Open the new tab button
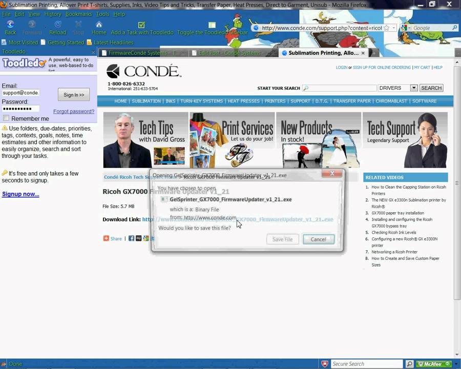This screenshot has width=461, height=369. [374, 53]
